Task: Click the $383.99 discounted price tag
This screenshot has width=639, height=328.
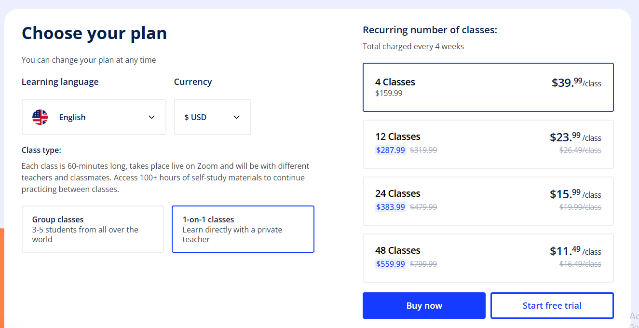Action: pyautogui.click(x=390, y=207)
